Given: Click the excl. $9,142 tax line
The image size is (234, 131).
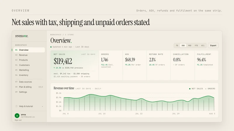Looking at the screenshot, I should (x=71, y=74).
